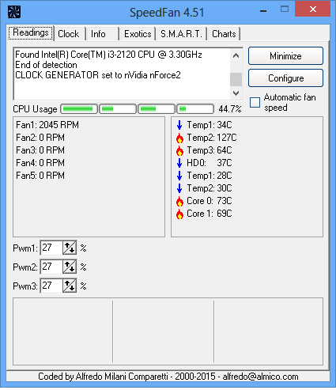
Task: Switch to the Clock tab
Action: (69, 34)
